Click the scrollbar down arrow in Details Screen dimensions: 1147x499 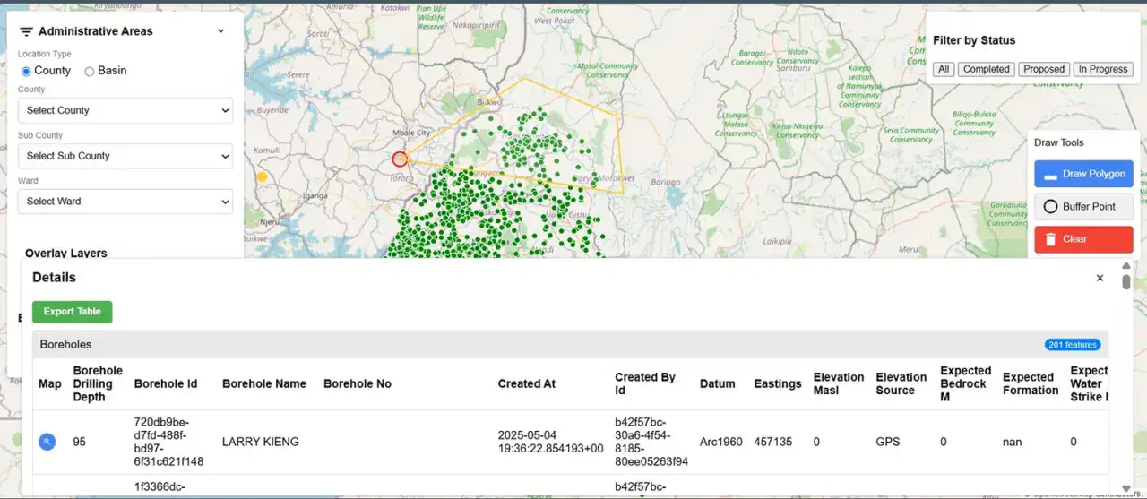[x=1126, y=489]
